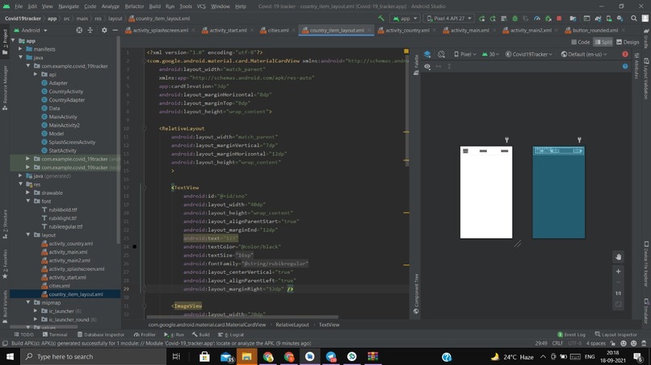This screenshot has width=651, height=365.
Task: Expand the manifests folder
Action: point(20,49)
